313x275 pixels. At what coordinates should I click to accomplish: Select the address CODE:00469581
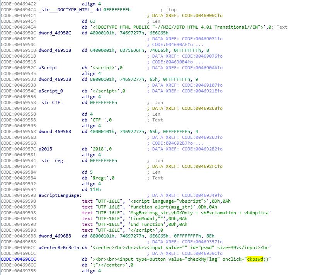(x=19, y=155)
